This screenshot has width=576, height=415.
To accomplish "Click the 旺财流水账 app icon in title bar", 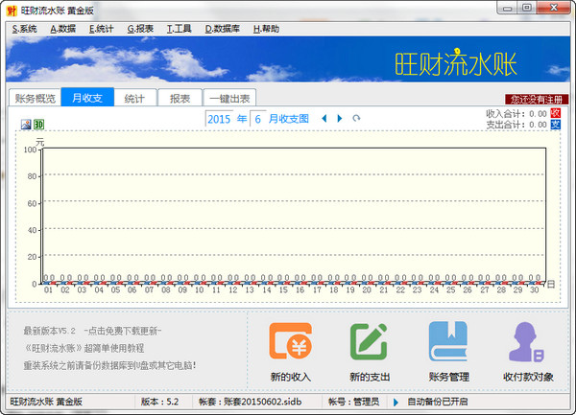I will (x=12, y=11).
